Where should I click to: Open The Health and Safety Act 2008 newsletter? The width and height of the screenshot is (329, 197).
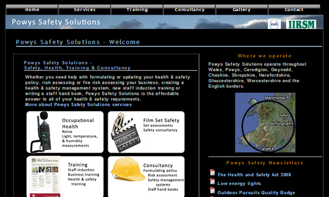point(254,175)
